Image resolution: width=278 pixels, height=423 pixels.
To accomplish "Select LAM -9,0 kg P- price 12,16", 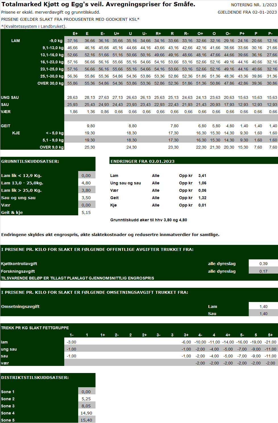I will (272, 41).
